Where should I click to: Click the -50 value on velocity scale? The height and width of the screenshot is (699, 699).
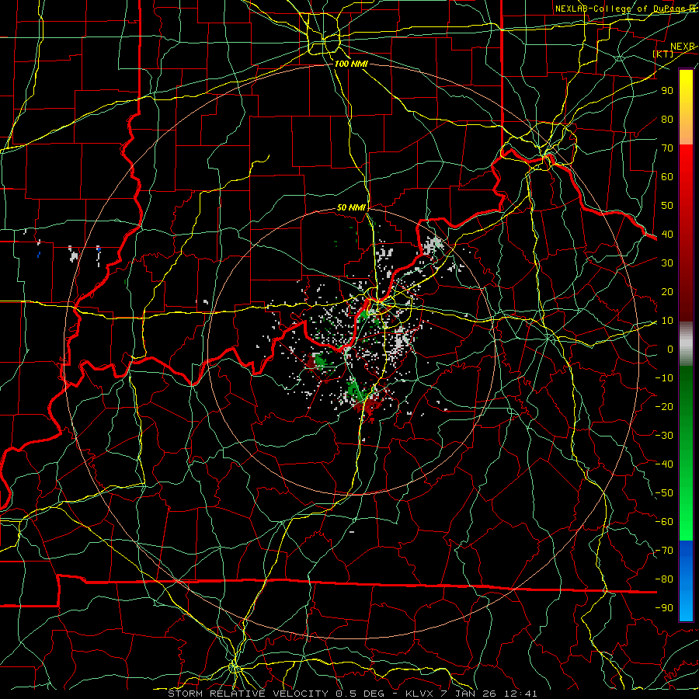[664, 493]
